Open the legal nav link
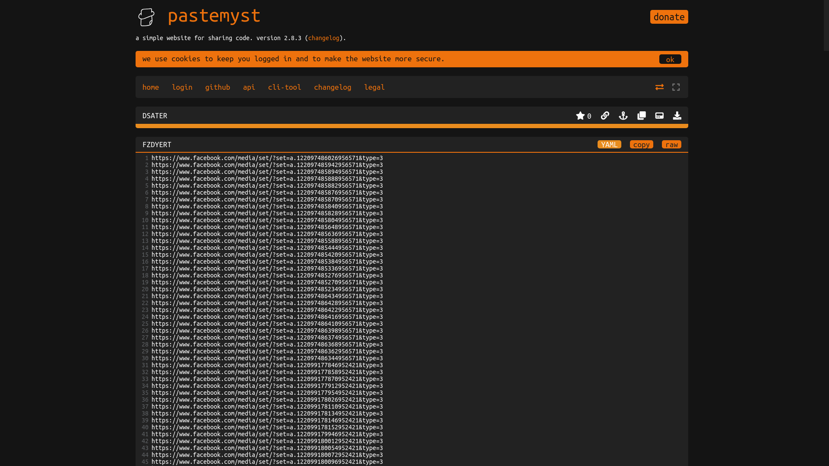This screenshot has height=466, width=829. coord(374,87)
